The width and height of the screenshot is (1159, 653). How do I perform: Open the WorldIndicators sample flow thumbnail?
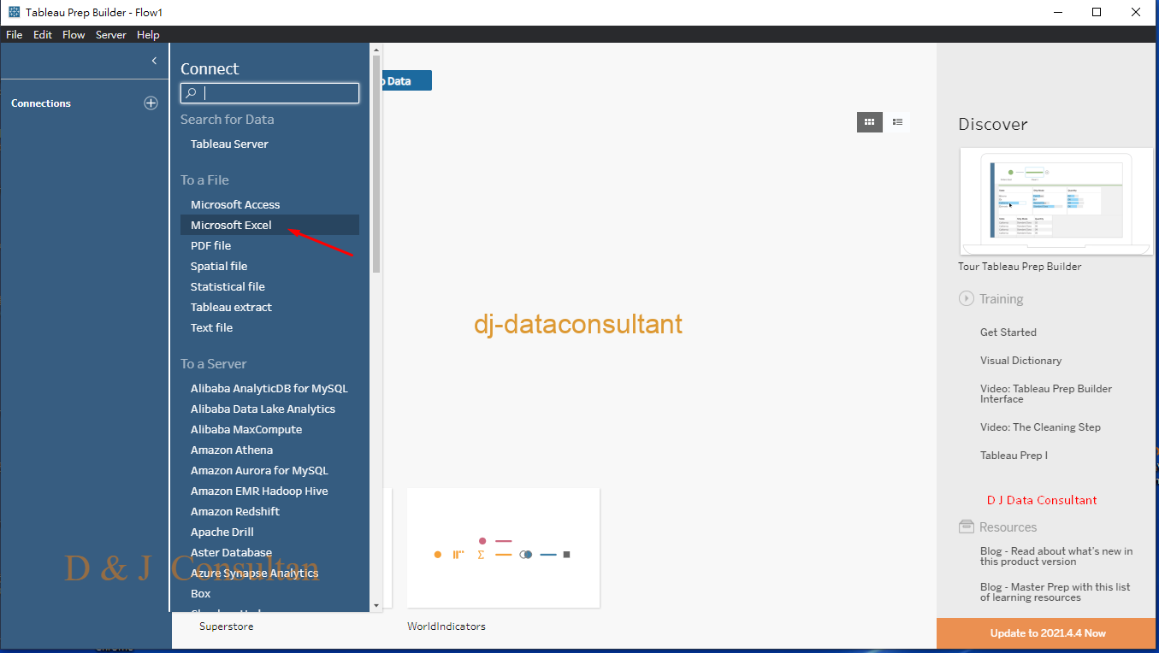[503, 548]
